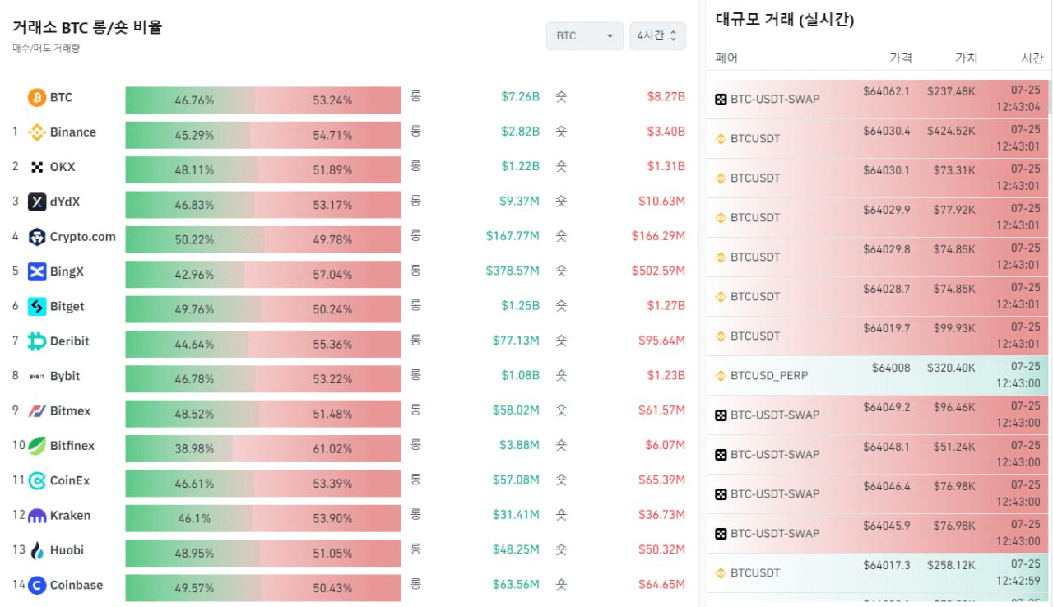Open the Binance exchange name link
This screenshot has height=607, width=1053.
point(73,132)
